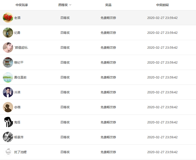
Task: Click the 中奖玩家 column header
Action: [22, 5]
